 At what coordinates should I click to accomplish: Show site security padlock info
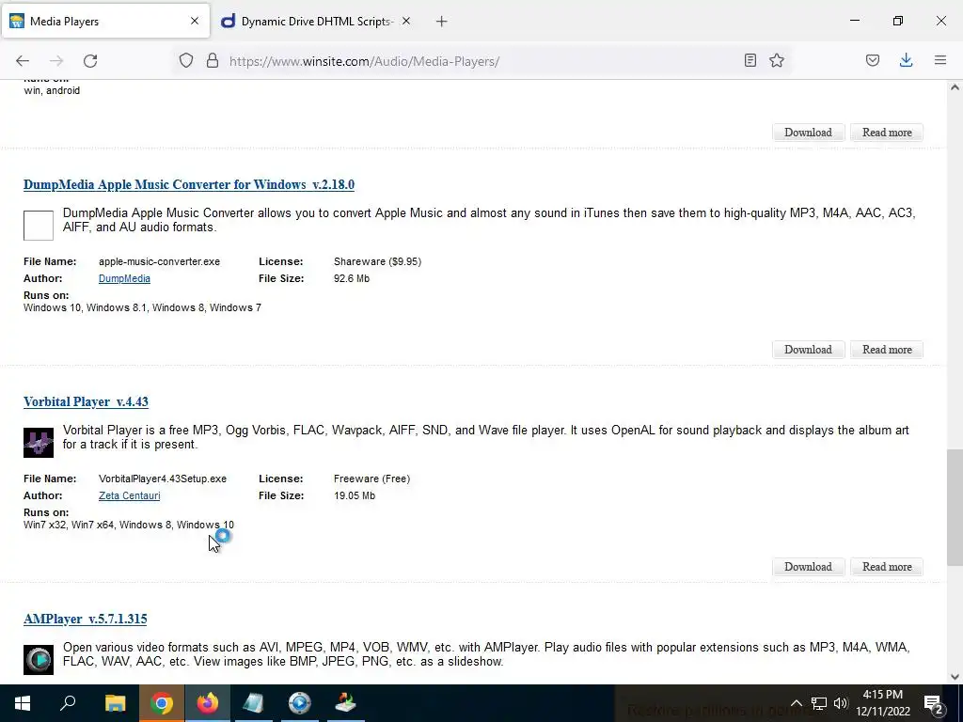tap(213, 61)
